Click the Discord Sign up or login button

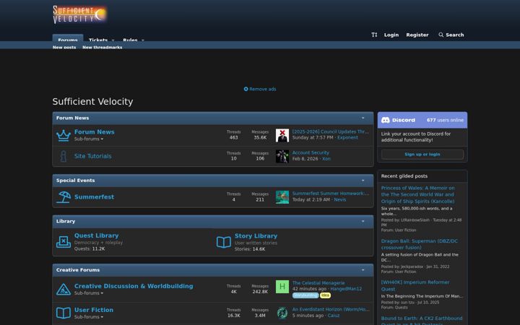[x=422, y=155]
